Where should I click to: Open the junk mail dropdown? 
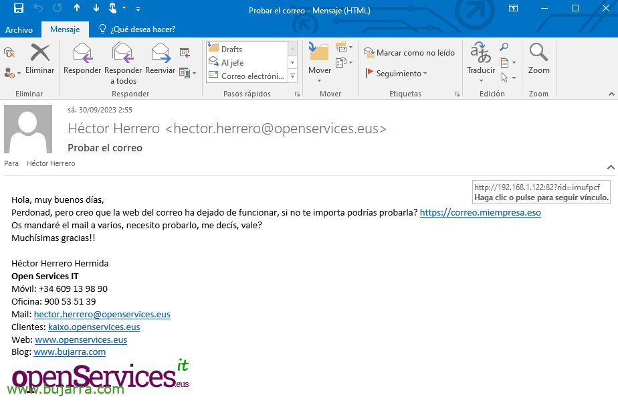[12, 73]
